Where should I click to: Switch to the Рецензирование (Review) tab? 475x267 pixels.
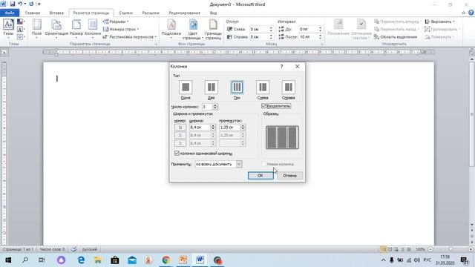tap(185, 13)
